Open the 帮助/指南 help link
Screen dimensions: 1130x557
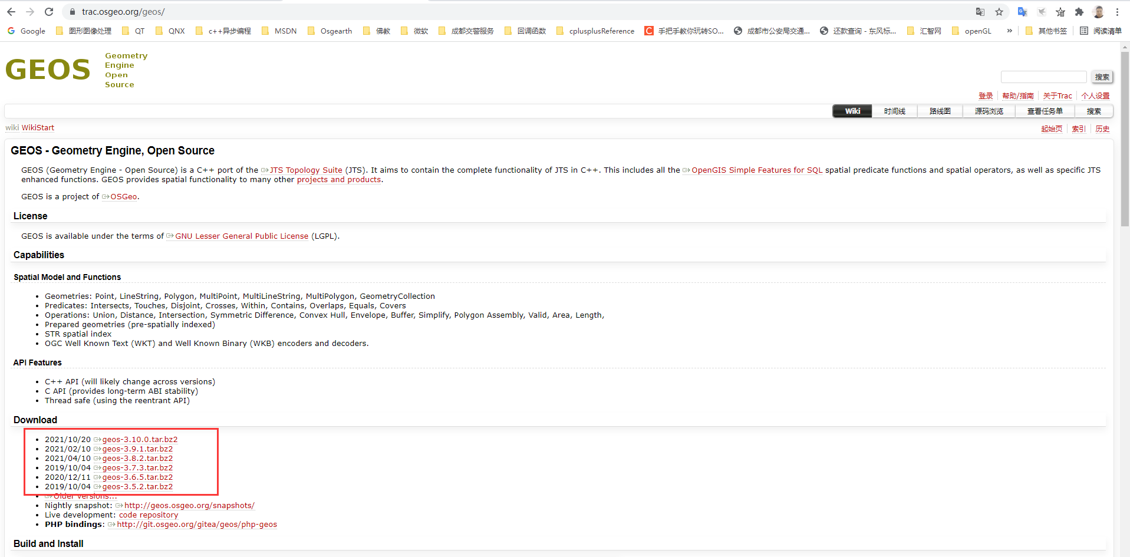click(1018, 96)
